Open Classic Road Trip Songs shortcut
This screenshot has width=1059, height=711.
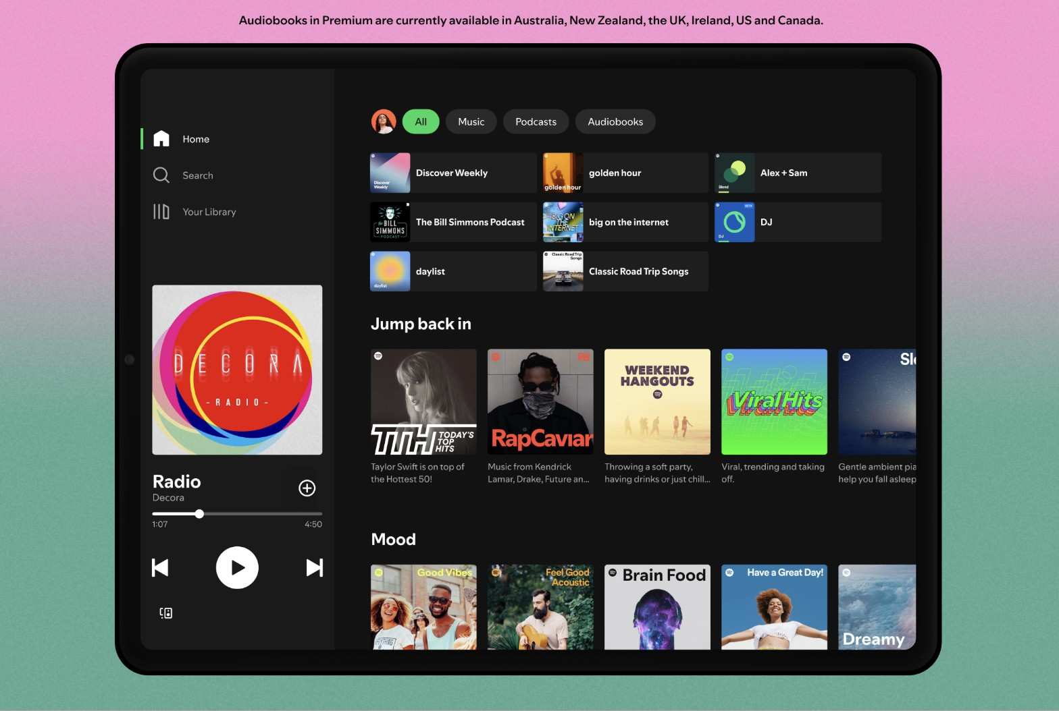tap(625, 271)
